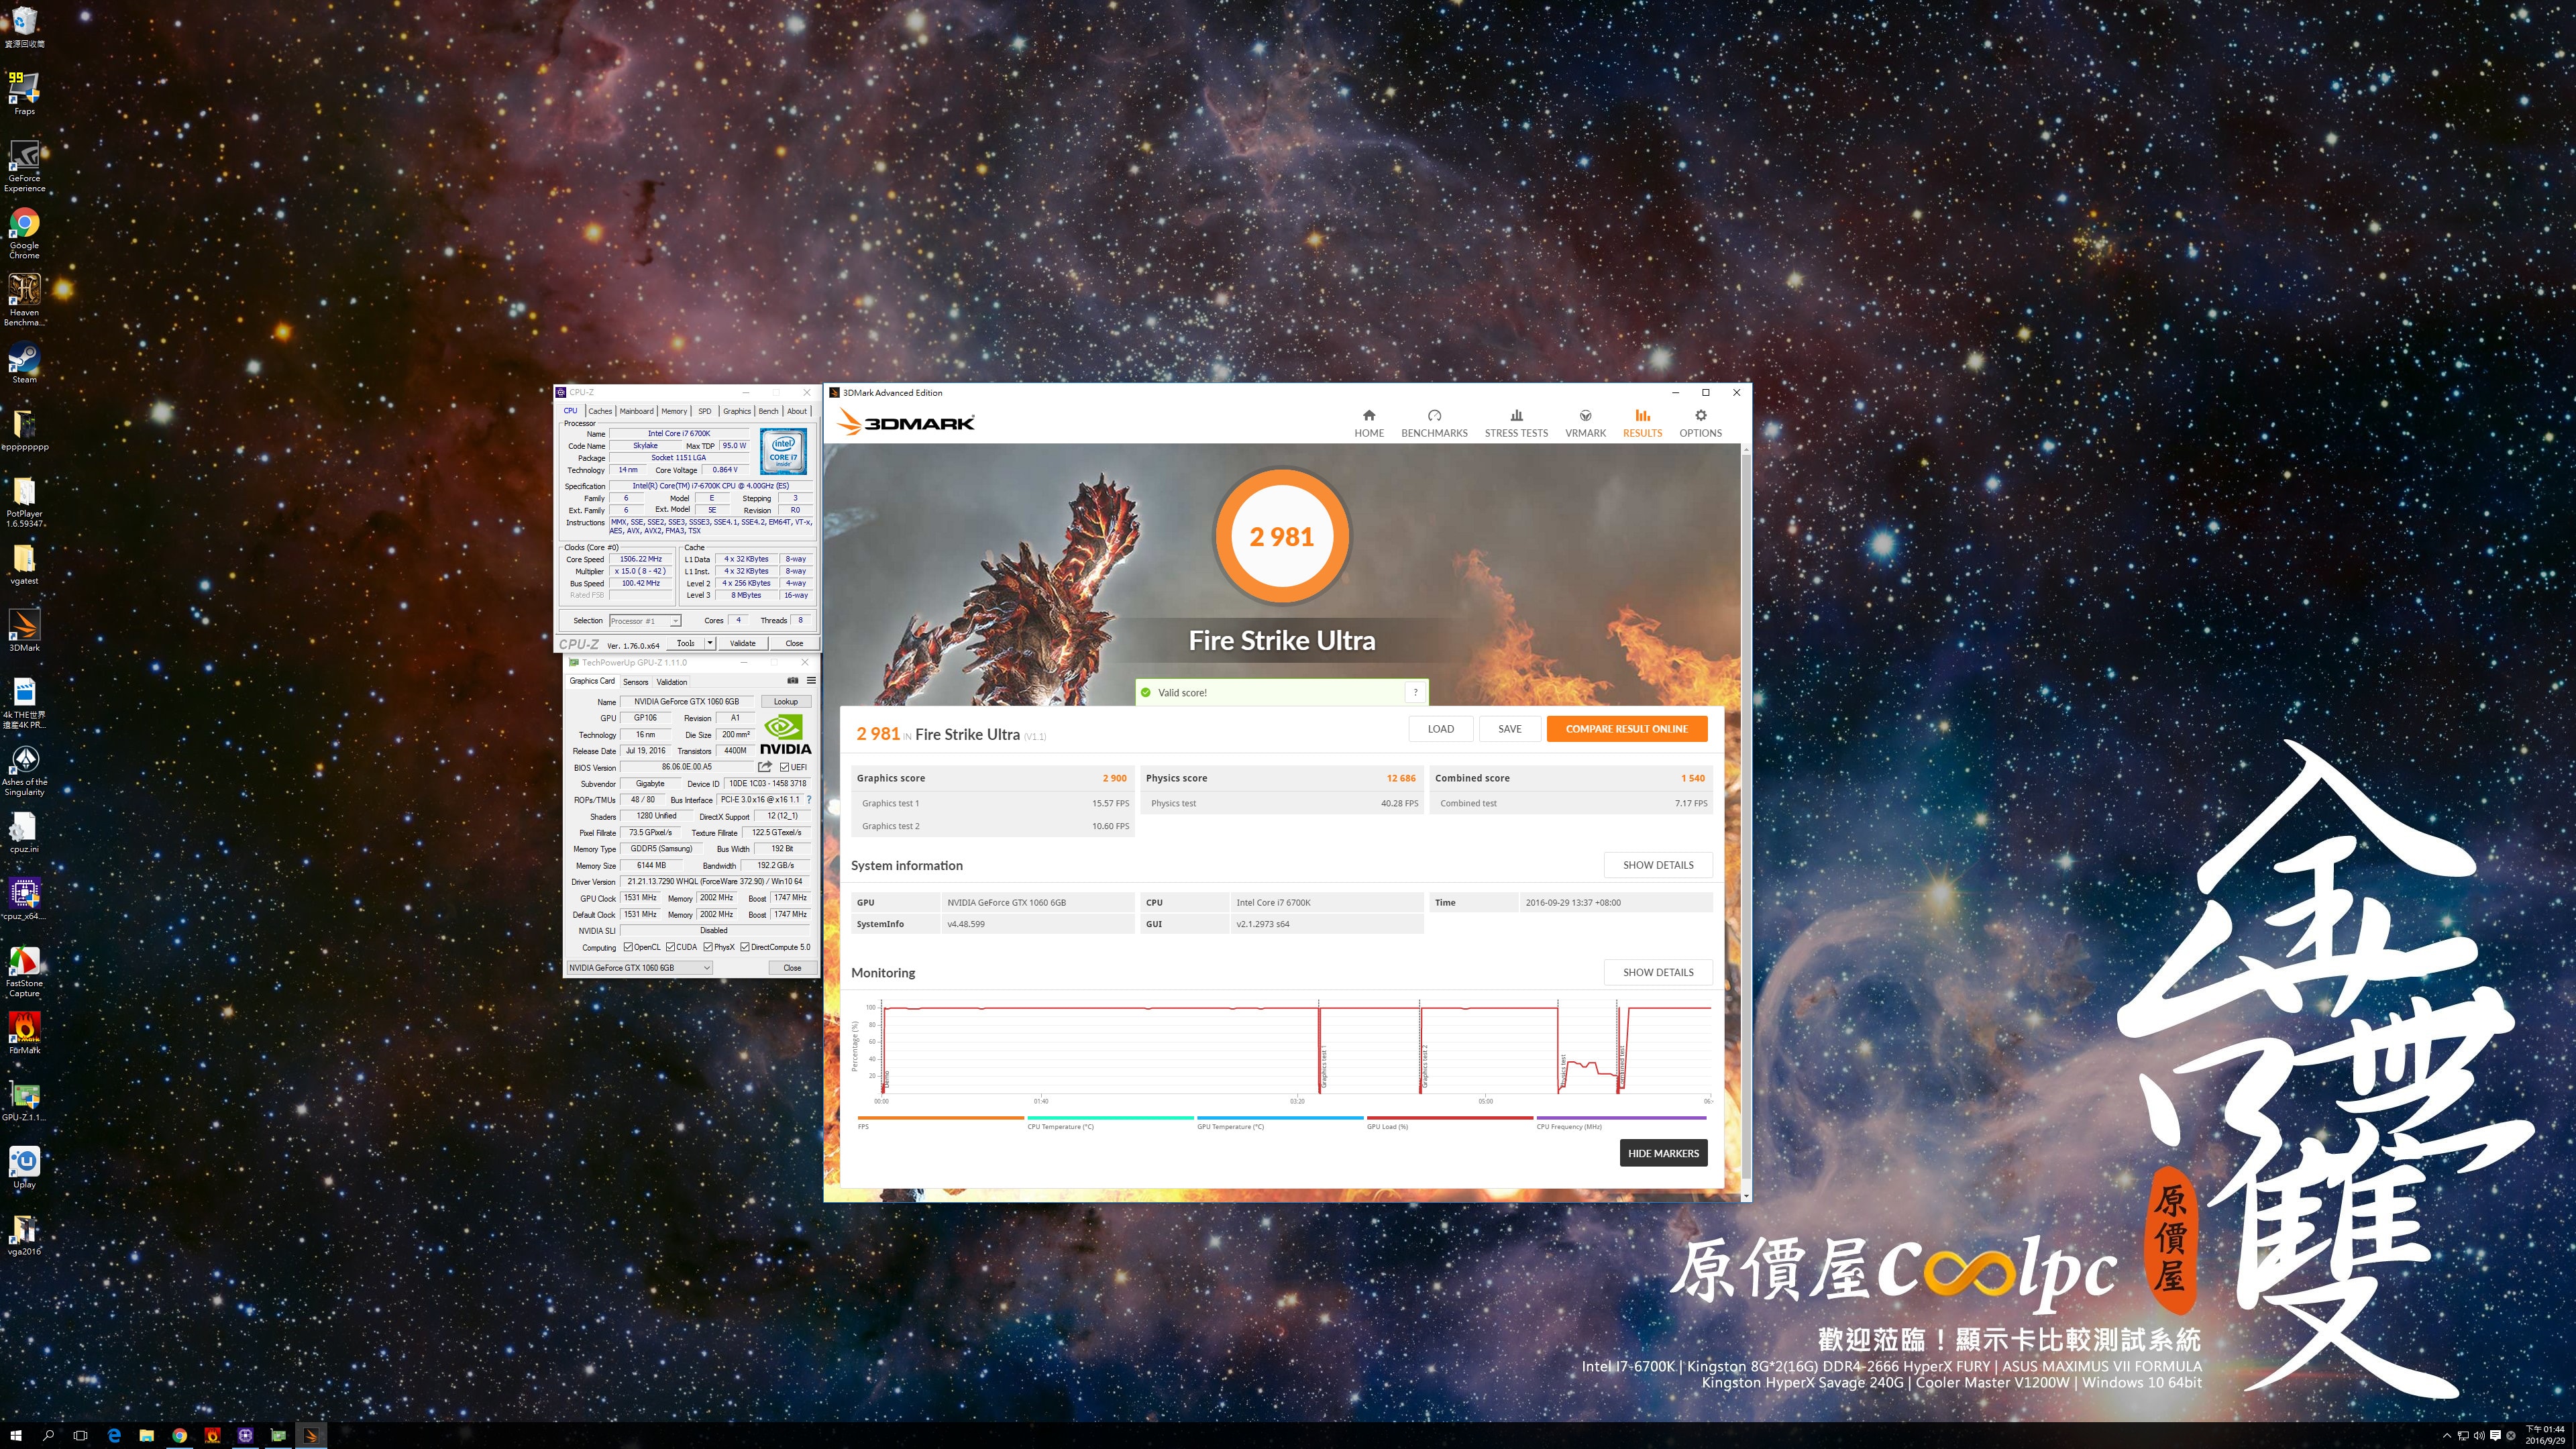Image resolution: width=2576 pixels, height=1449 pixels.
Task: Click the LOAD button in 3DMark
Action: click(x=1440, y=729)
